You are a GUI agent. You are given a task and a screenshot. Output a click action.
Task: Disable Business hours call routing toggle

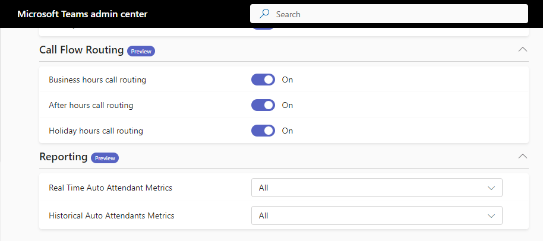tap(263, 80)
